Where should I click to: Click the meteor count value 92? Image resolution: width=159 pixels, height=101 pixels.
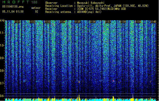tap(37, 12)
